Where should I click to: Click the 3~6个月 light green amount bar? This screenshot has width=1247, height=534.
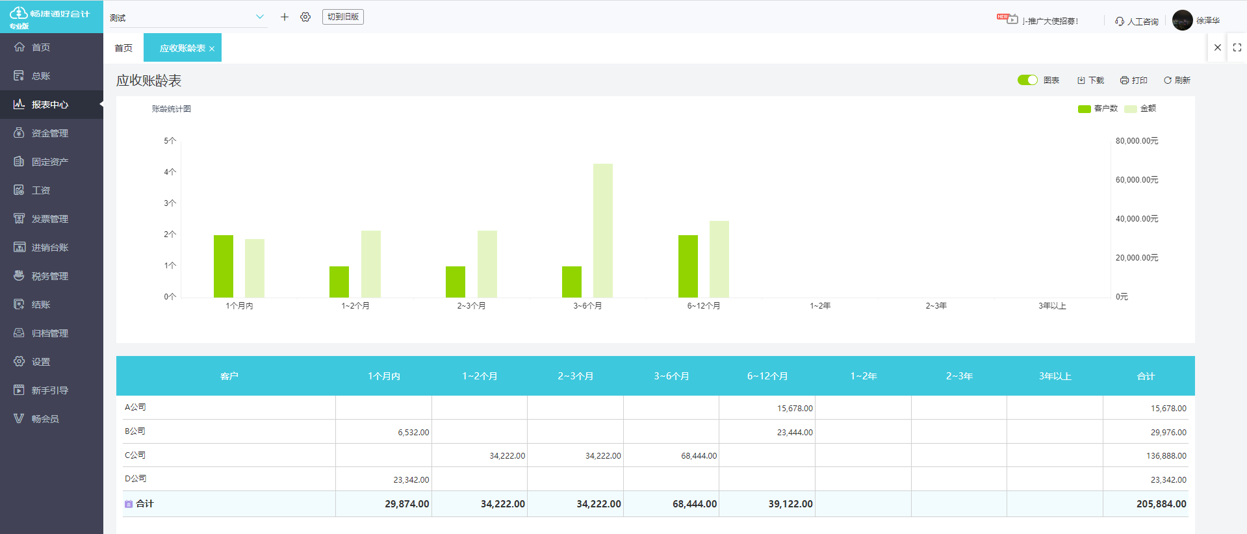tap(602, 231)
